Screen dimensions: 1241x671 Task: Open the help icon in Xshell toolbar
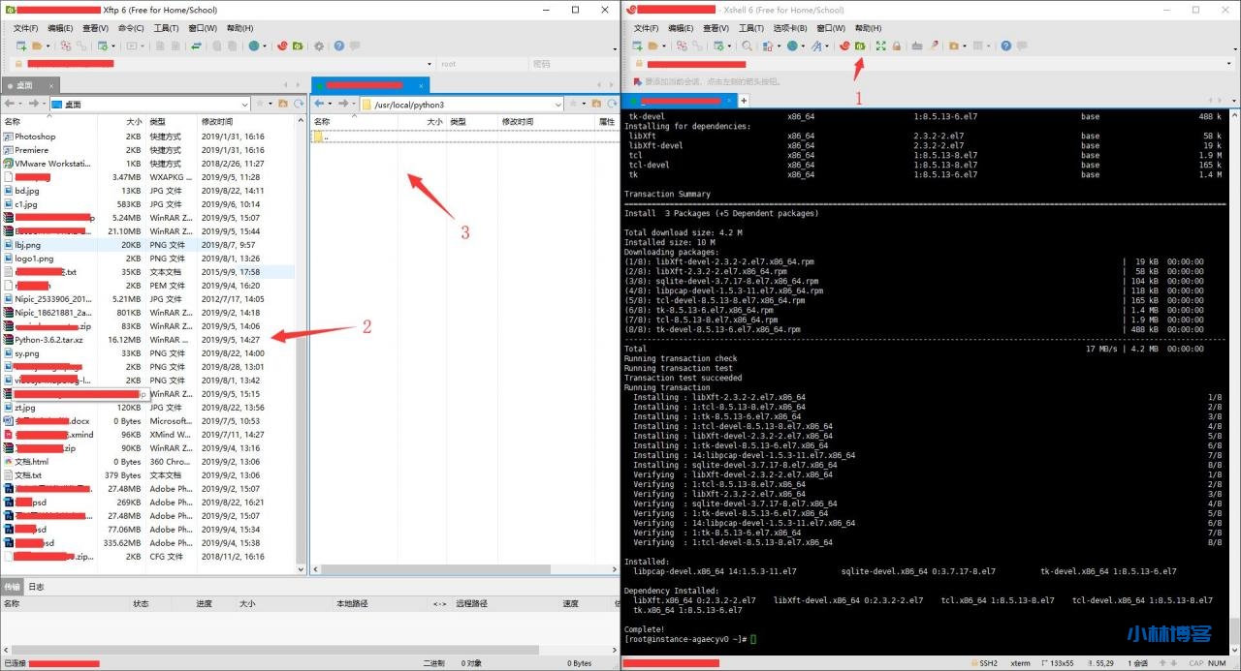1006,46
